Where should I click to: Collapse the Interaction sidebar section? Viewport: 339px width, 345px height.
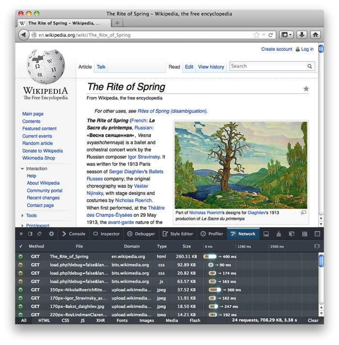click(x=22, y=169)
